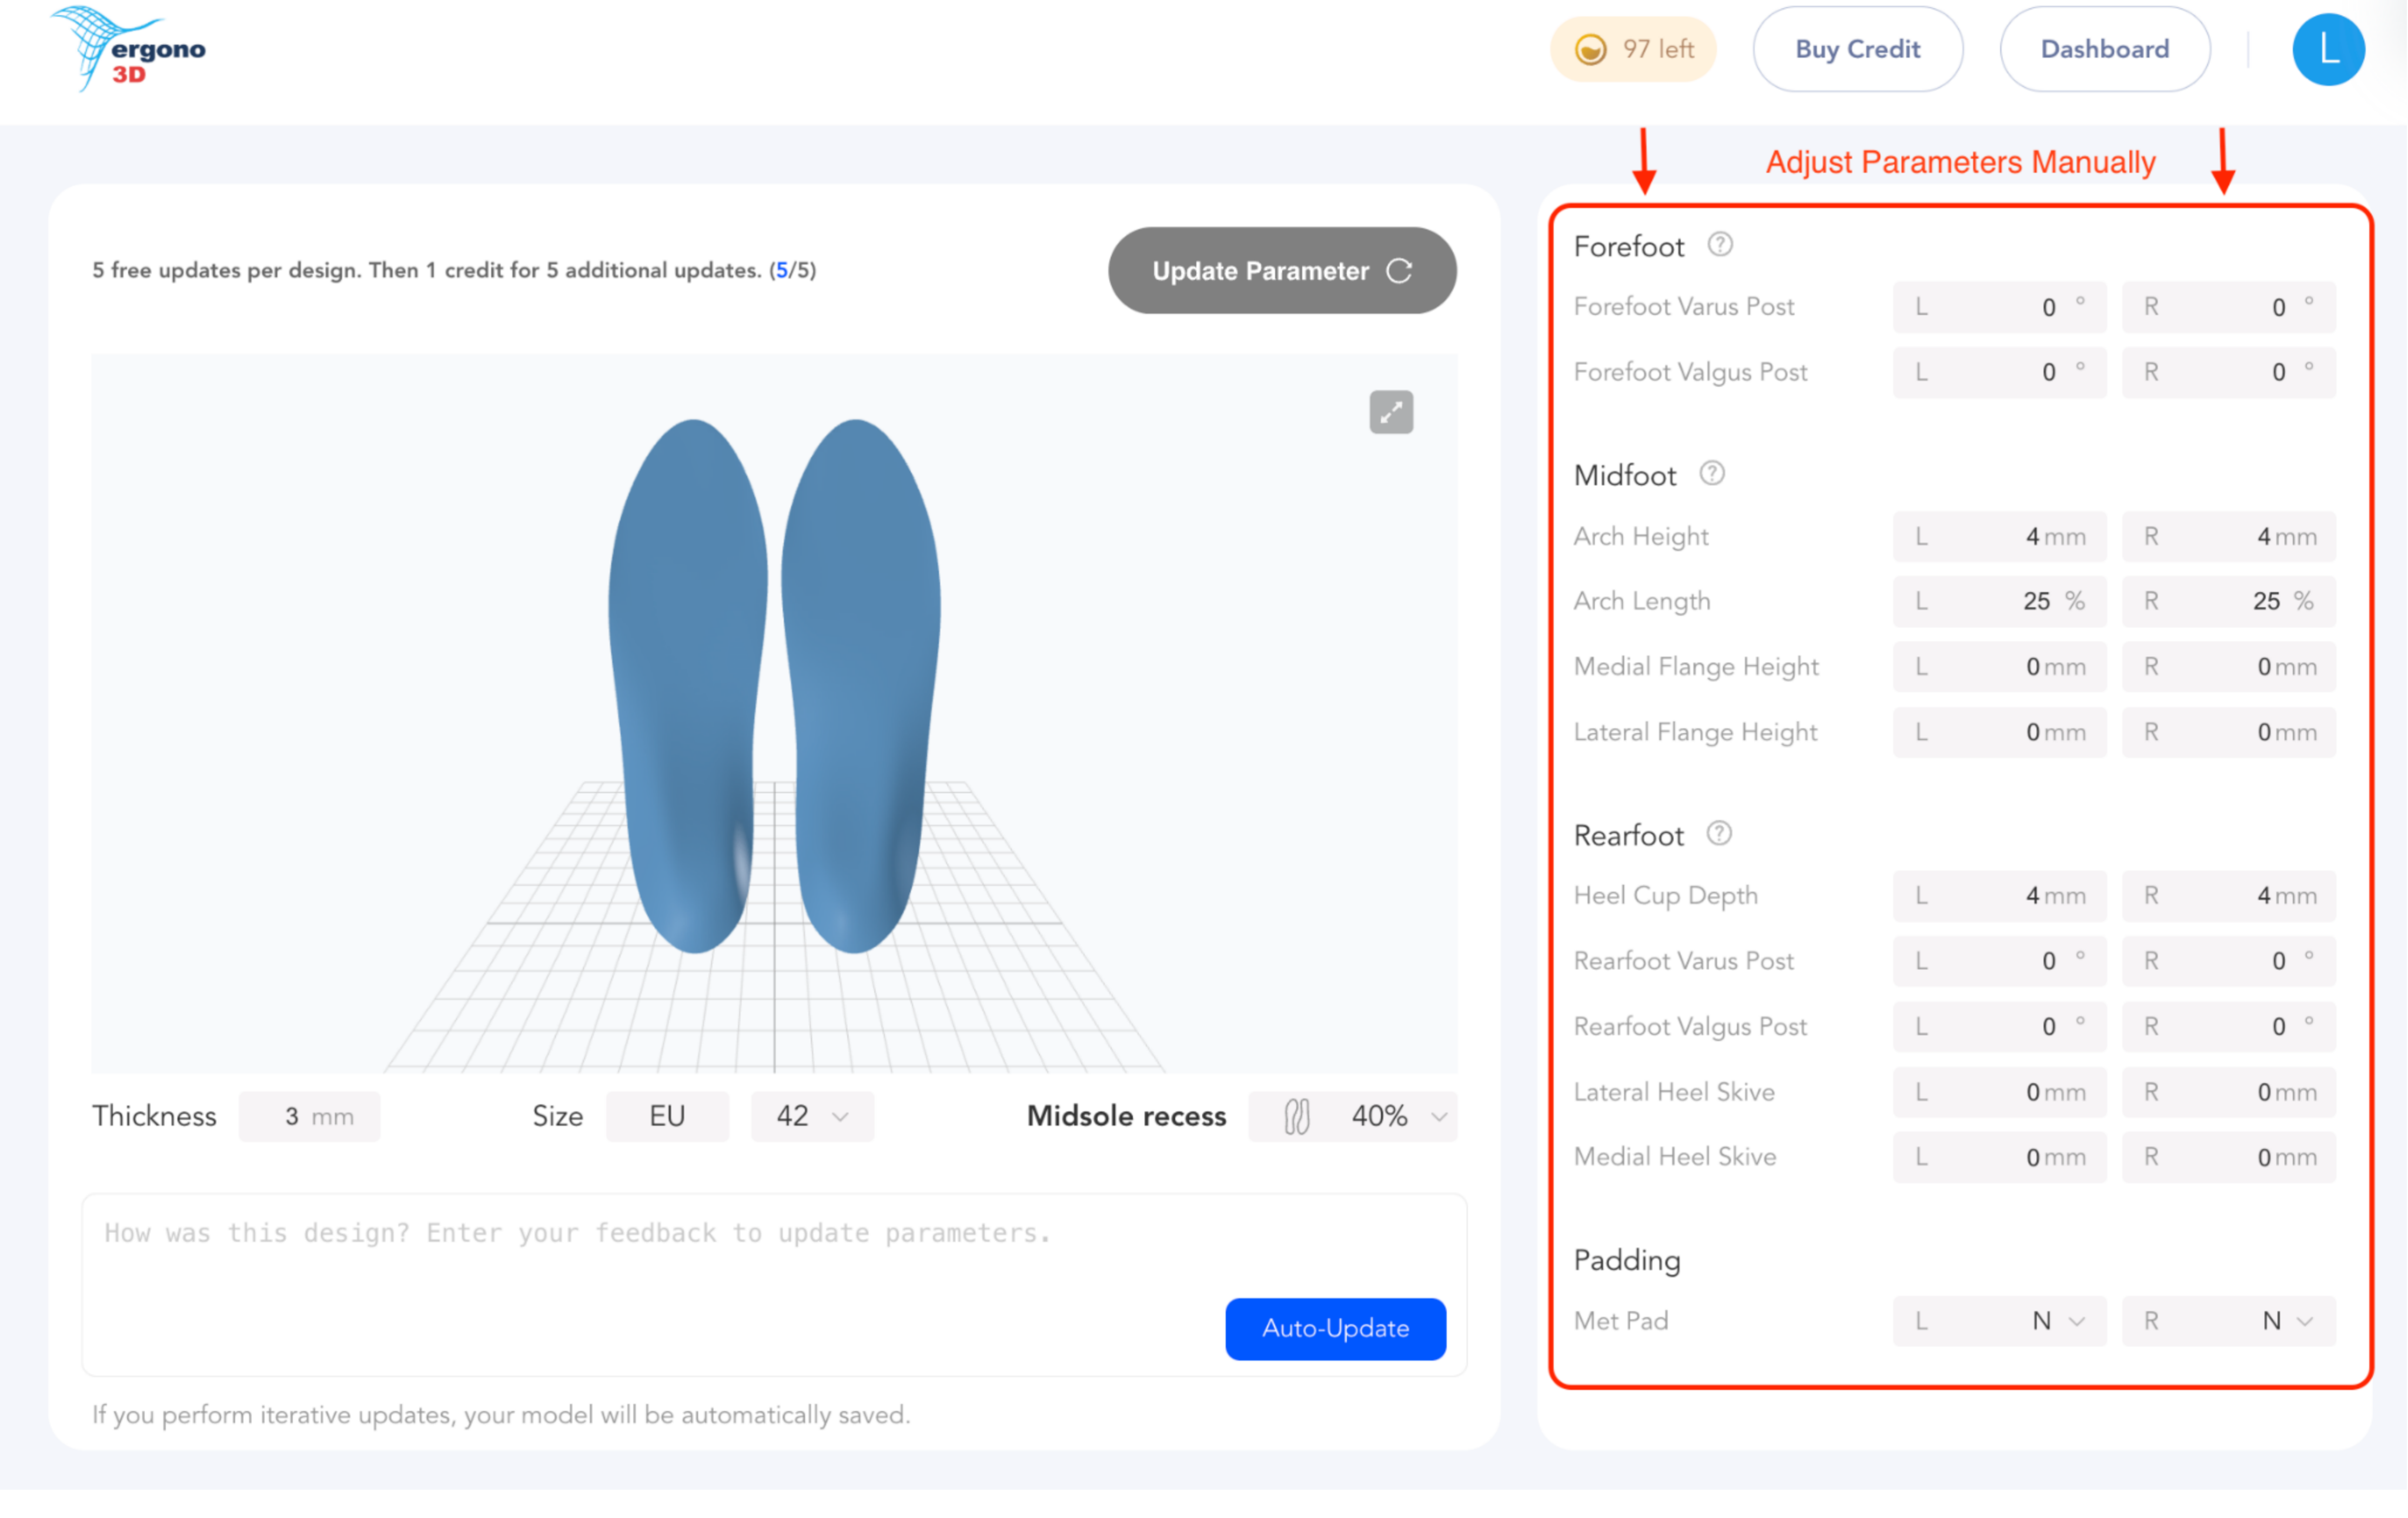Open the Forefoot help tooltip
The image size is (2408, 1518).
point(1719,245)
